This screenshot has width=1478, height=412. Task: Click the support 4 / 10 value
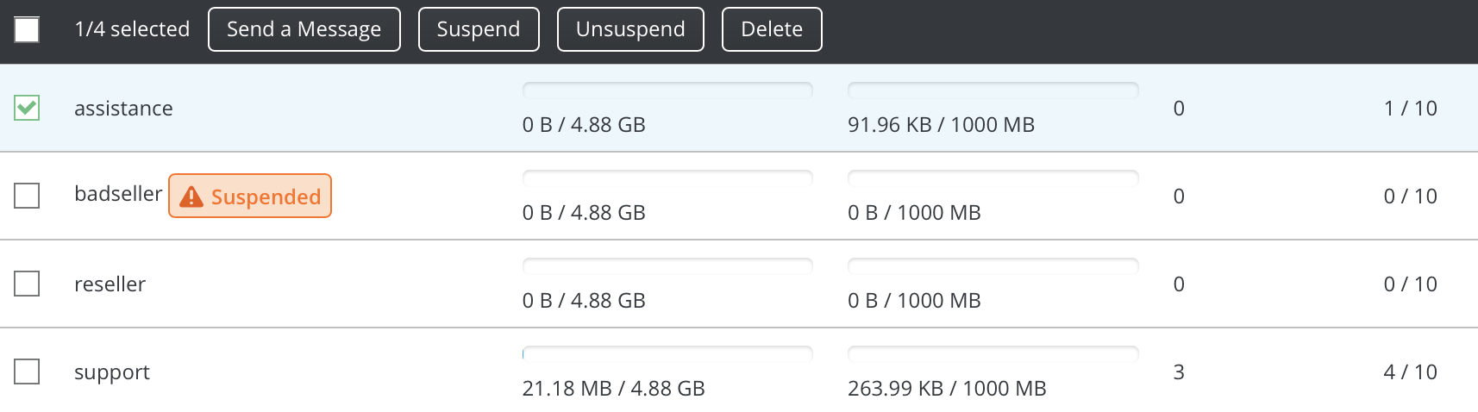(x=1410, y=372)
